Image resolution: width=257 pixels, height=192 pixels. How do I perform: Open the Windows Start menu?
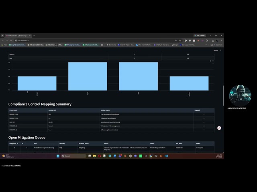(x=58, y=156)
